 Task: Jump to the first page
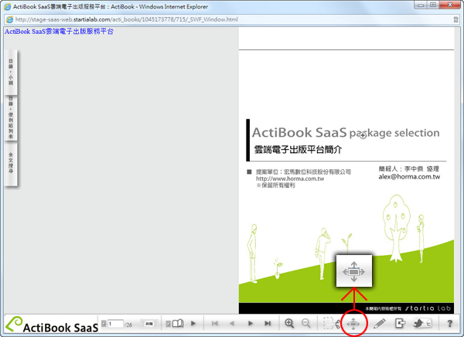tap(215, 323)
